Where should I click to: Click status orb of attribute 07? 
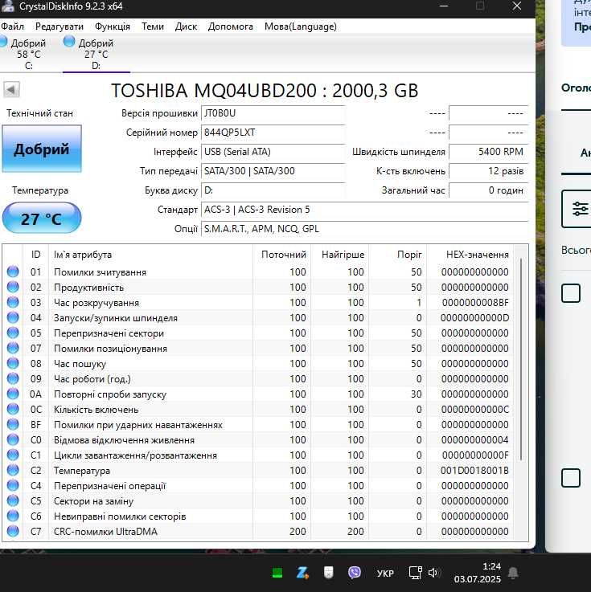13,348
